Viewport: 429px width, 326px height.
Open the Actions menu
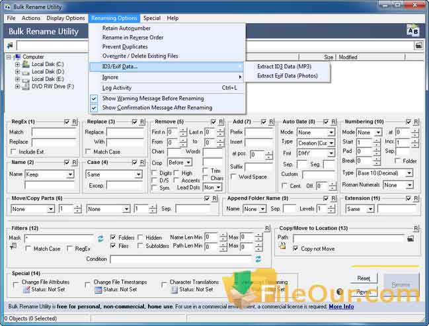tap(31, 18)
